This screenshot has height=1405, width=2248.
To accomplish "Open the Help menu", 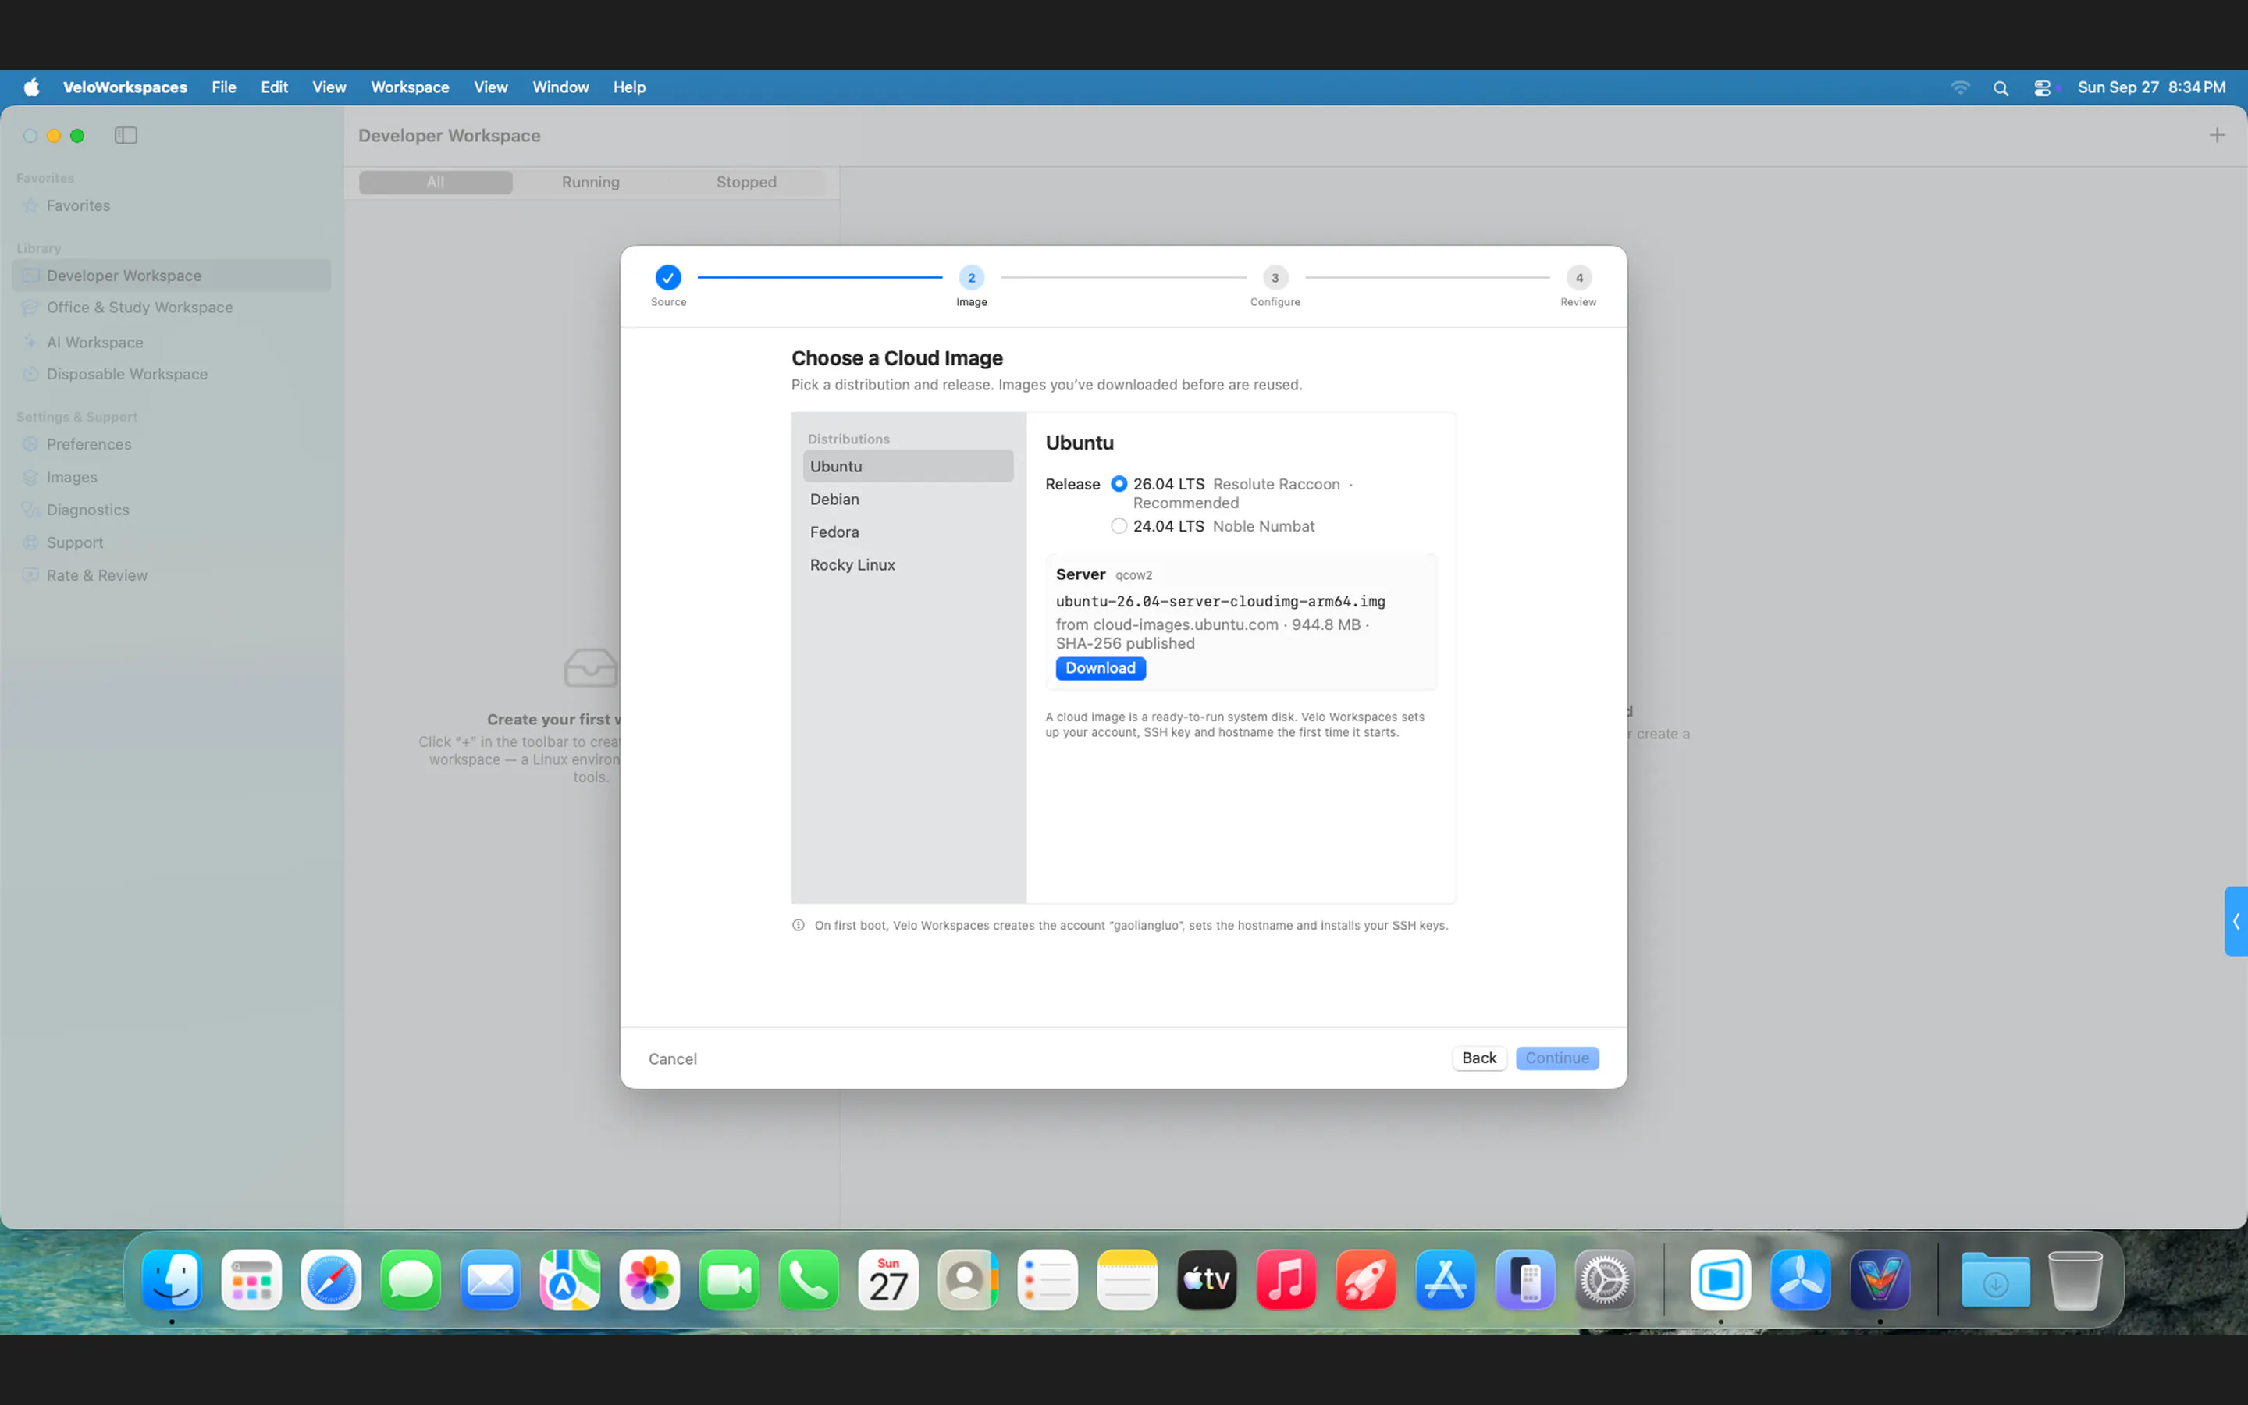I will [x=629, y=87].
